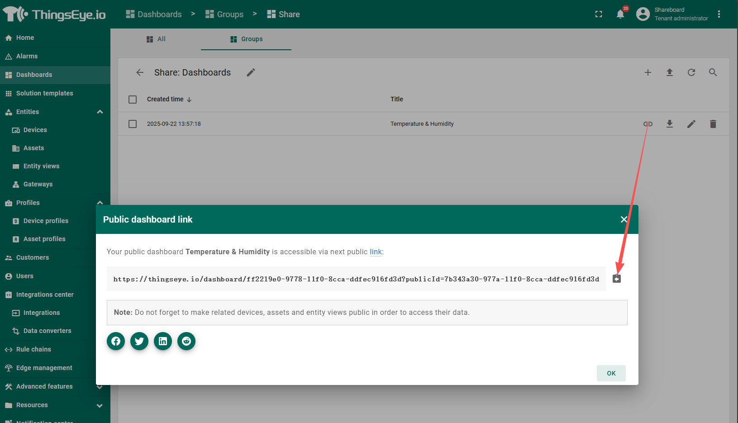Click the export dashboard download icon
Image resolution: width=738 pixels, height=423 pixels.
[x=670, y=124]
